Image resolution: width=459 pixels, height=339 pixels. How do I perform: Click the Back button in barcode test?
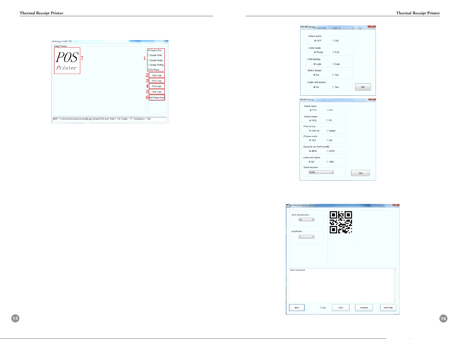[x=297, y=308]
